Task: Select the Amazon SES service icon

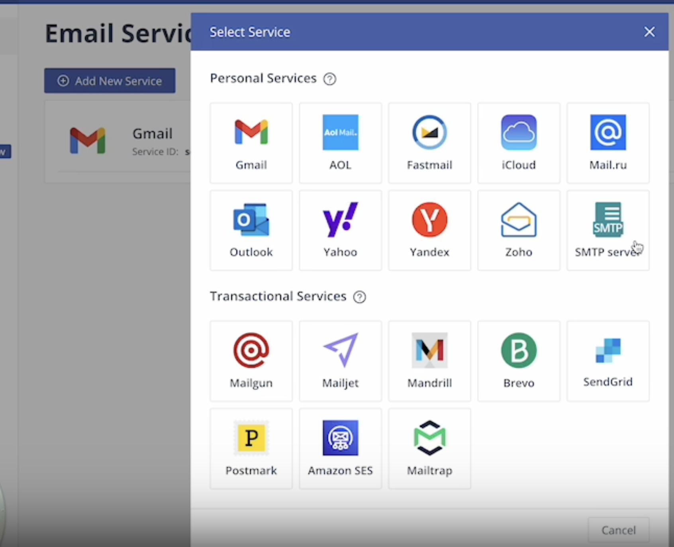Action: [x=340, y=438]
